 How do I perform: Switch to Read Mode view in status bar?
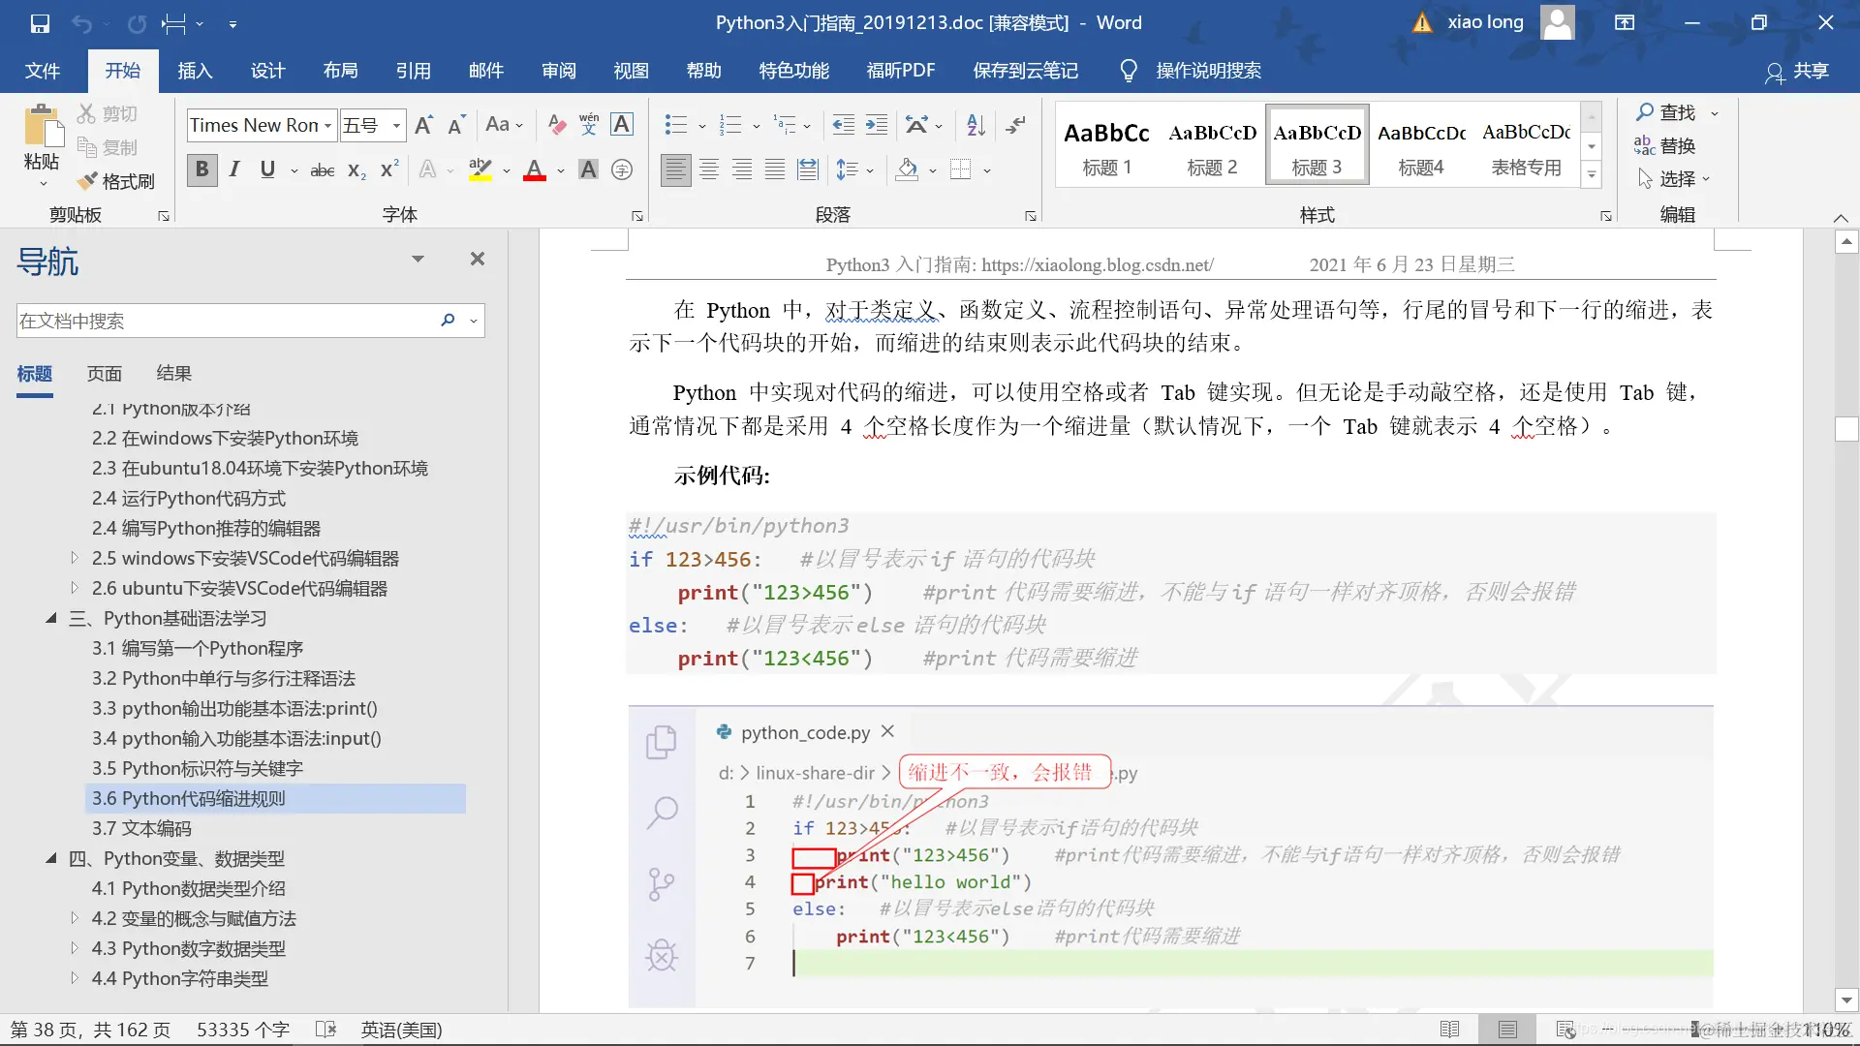[x=1449, y=1030]
